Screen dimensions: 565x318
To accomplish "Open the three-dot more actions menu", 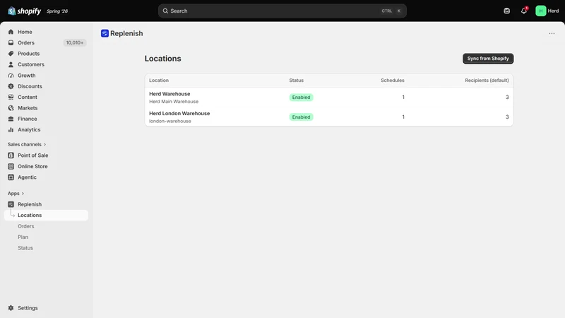I will click(552, 33).
